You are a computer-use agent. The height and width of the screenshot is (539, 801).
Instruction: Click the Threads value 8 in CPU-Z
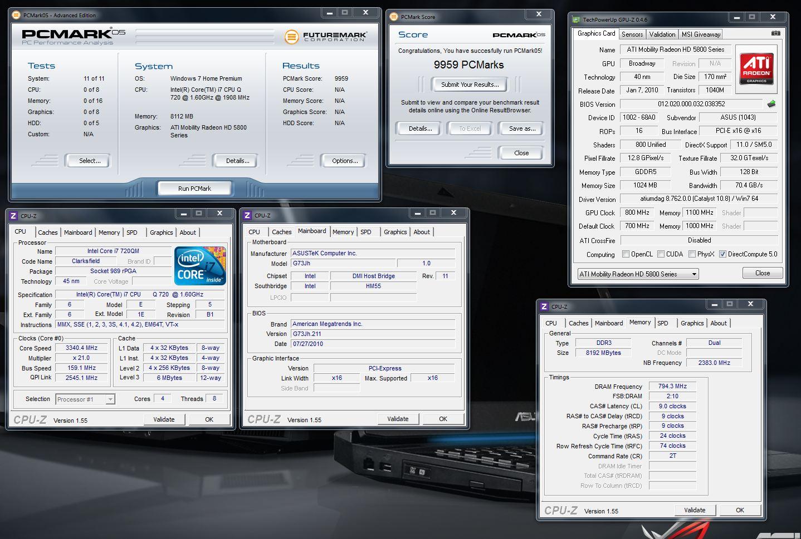coord(214,398)
